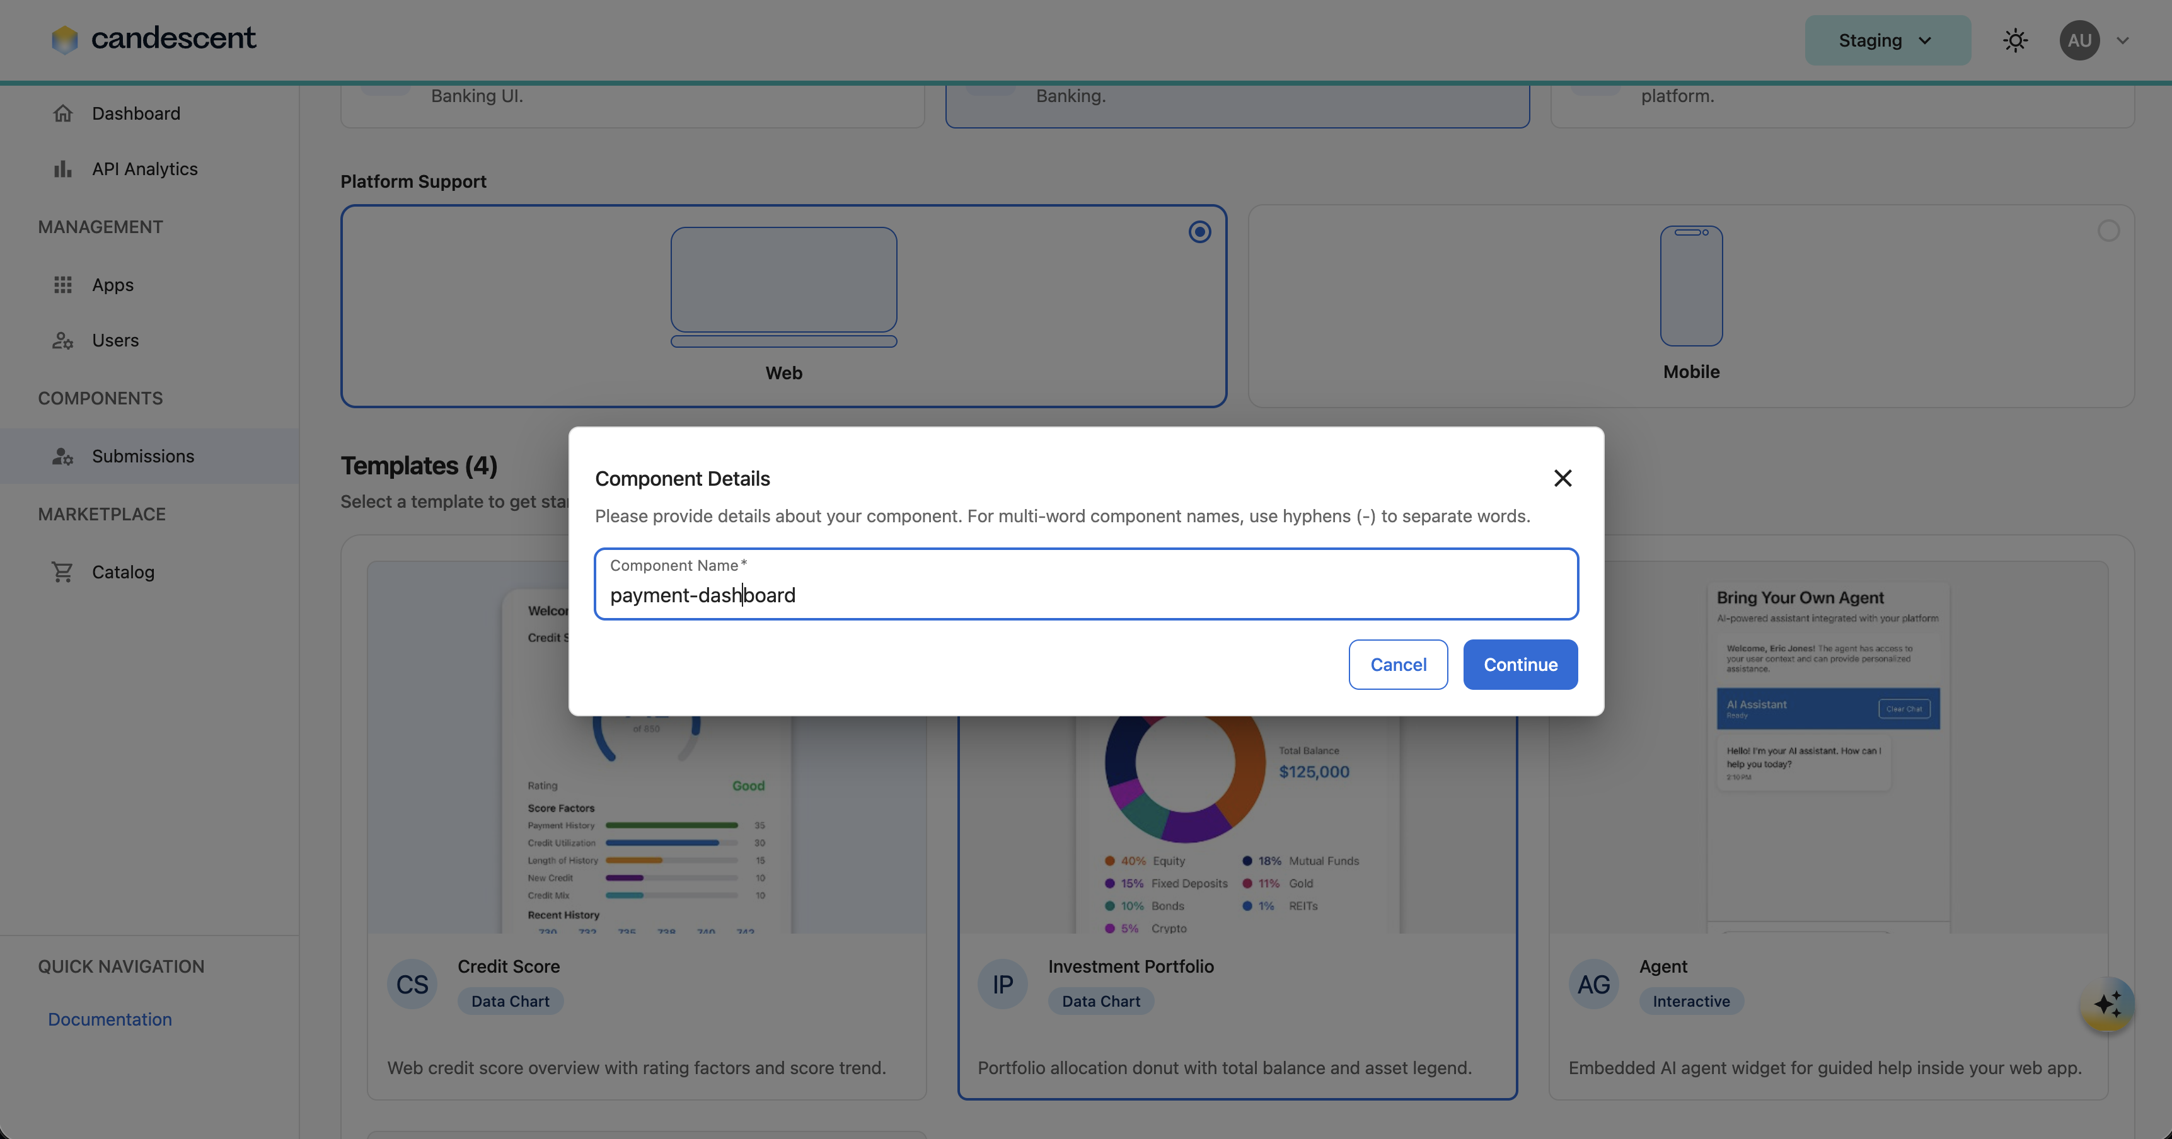
Task: Select the Web platform radio button
Action: pyautogui.click(x=1200, y=232)
